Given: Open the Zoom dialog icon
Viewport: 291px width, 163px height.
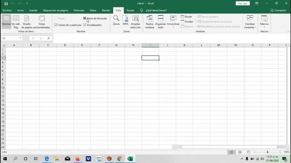Looking at the screenshot, I should tap(116, 20).
